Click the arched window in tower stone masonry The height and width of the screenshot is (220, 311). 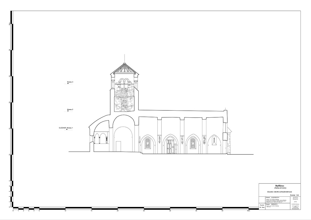pyautogui.click(x=124, y=104)
